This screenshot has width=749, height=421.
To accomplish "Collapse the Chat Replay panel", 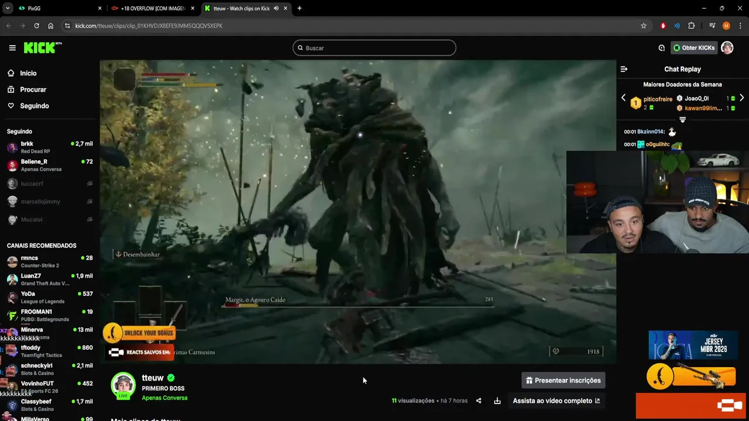I will click(624, 69).
